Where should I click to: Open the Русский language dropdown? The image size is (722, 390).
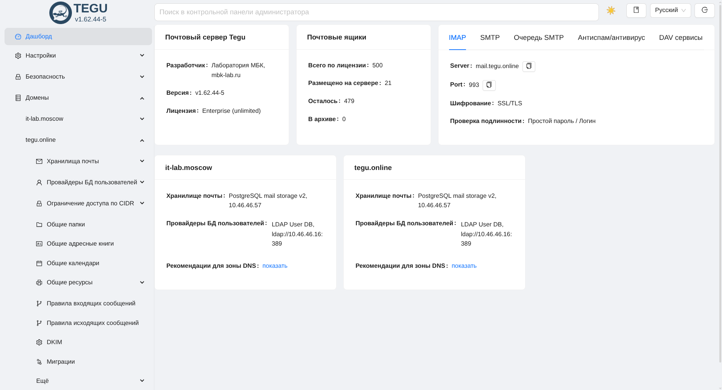point(670,11)
